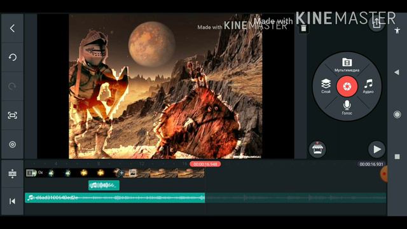
Task: Jump to the start of the timeline
Action: point(12,201)
